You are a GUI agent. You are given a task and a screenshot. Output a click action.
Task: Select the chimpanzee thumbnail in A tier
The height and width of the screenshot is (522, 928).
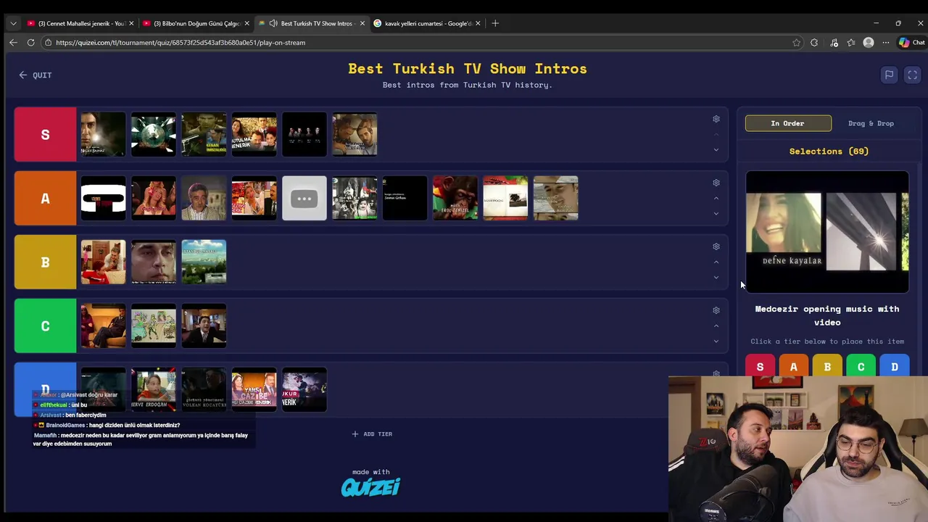coord(455,198)
